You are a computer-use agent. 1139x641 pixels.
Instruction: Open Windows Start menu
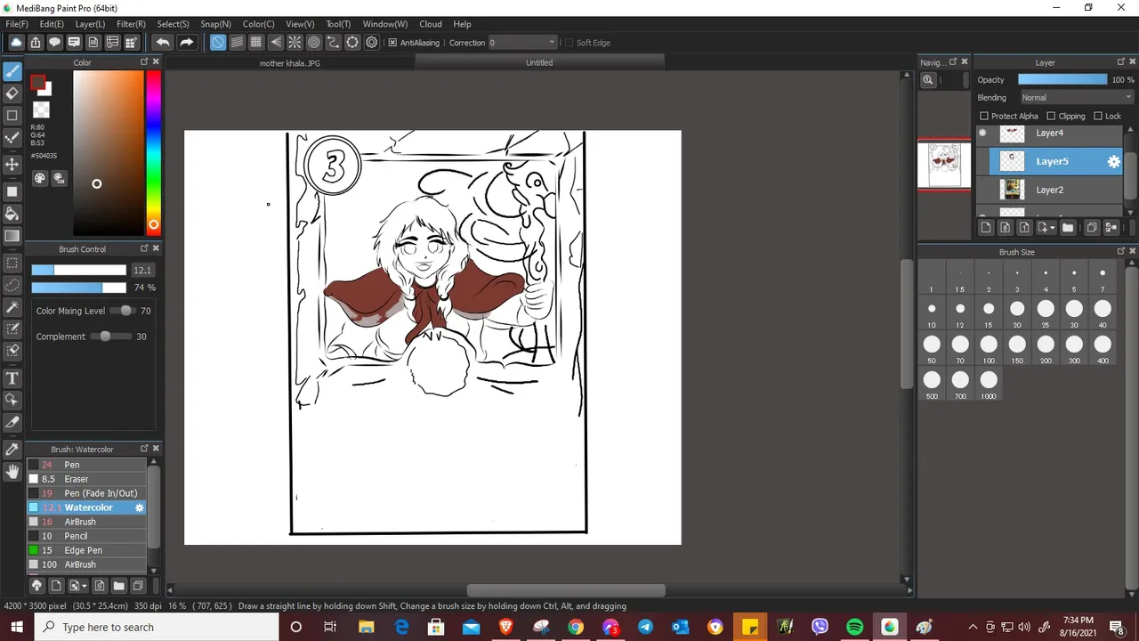coord(18,627)
